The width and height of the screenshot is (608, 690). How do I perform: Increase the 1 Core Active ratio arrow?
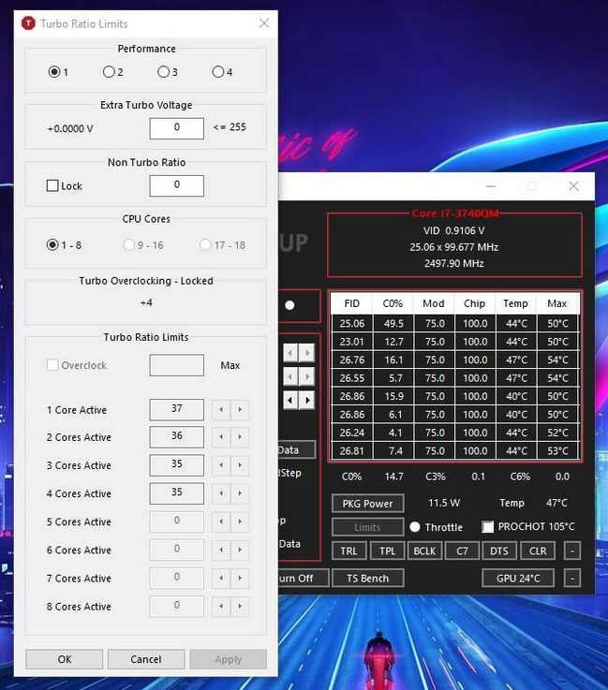click(240, 410)
